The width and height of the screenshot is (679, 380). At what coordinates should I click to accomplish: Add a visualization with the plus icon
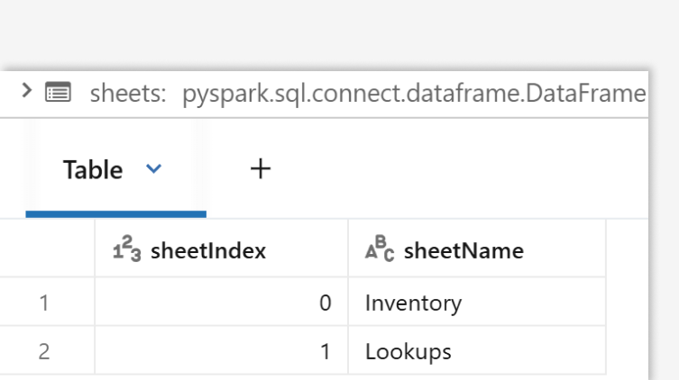pos(261,168)
